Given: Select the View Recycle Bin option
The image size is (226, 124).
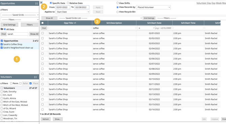Looking at the screenshot, I should pos(117,12).
